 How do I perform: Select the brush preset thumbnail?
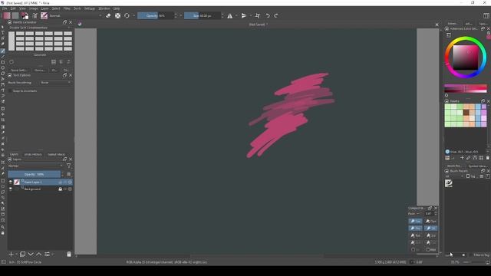tap(449, 183)
